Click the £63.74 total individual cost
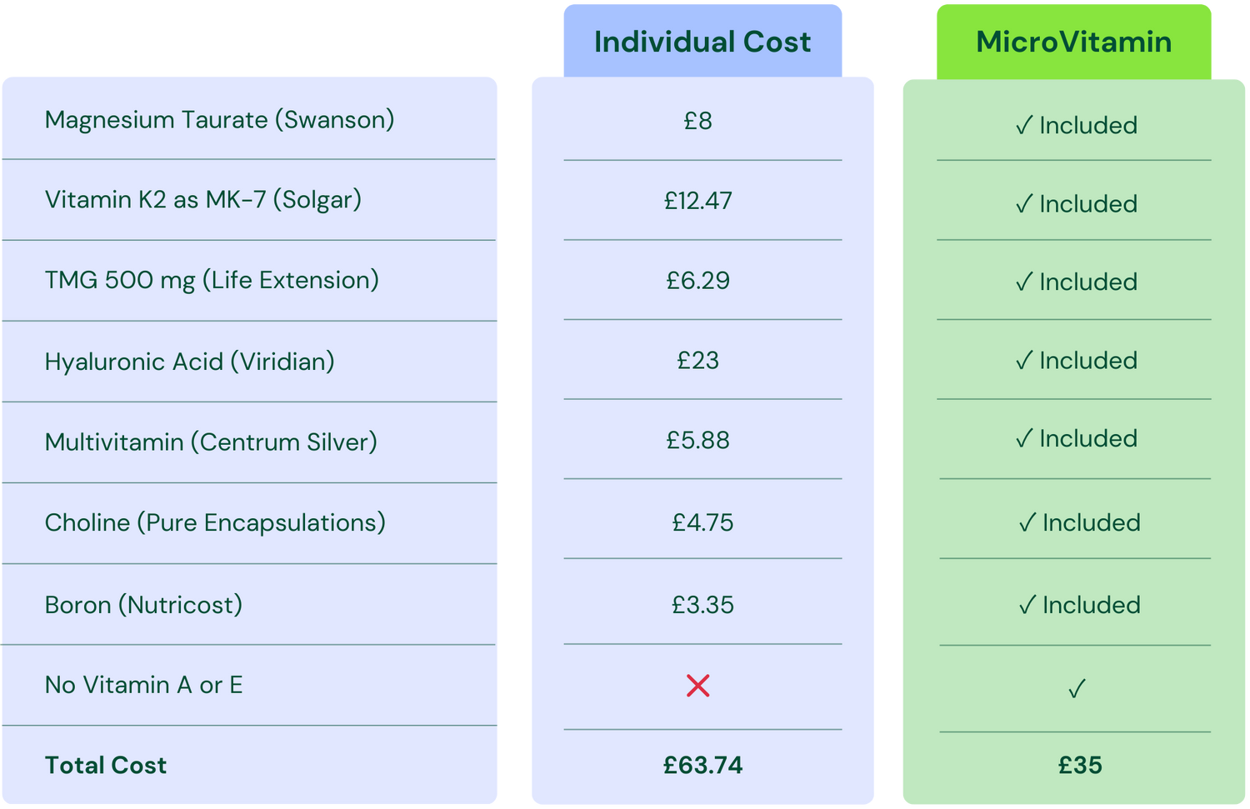Image resolution: width=1250 pixels, height=809 pixels. pyautogui.click(x=702, y=765)
